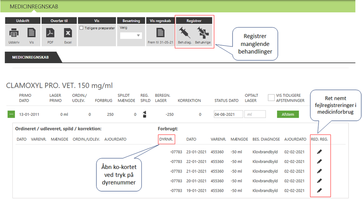Enable the Tidligere præparater checkbox
Image resolution: width=363 pixels, height=205 pixels.
82,28
